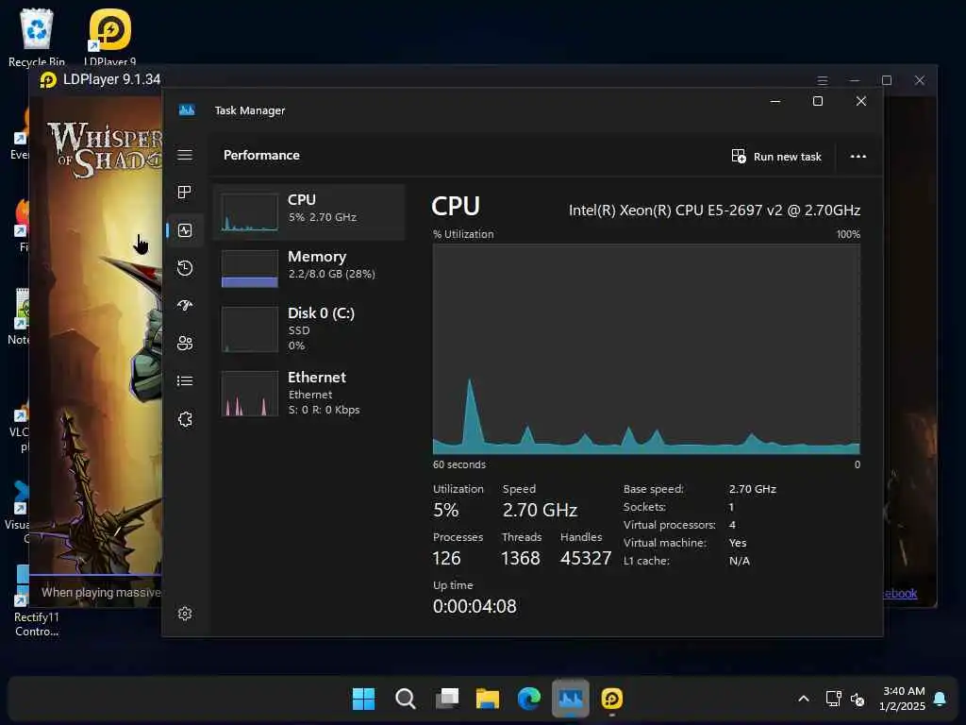Click the Virtual machine: Yes value
Image resolution: width=966 pixels, height=725 pixels.
coord(738,543)
